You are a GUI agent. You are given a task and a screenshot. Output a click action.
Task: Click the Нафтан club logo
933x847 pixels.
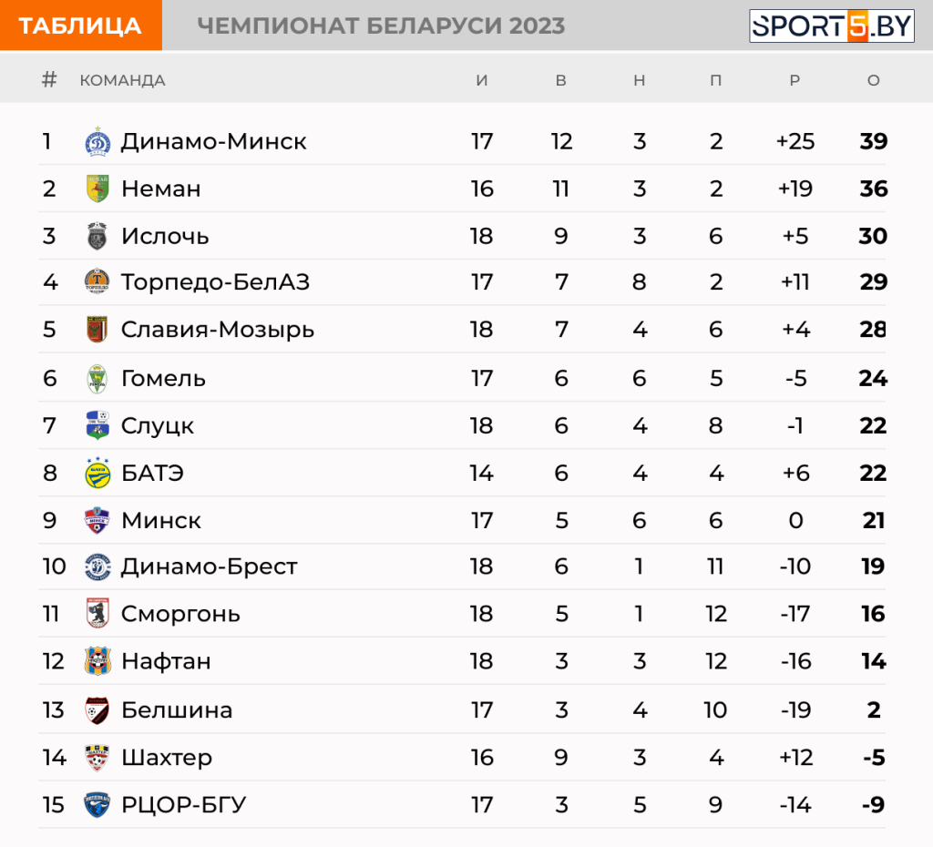click(97, 661)
